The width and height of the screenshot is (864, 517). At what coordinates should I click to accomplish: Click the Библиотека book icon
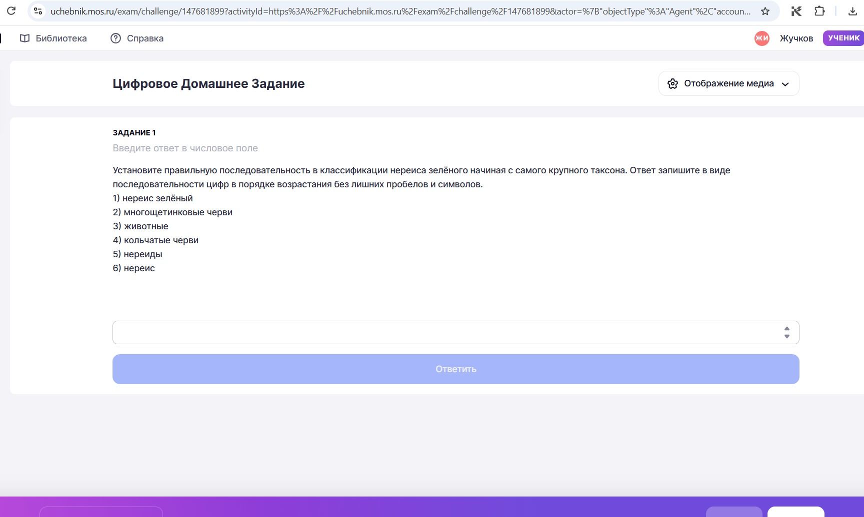[x=24, y=38]
